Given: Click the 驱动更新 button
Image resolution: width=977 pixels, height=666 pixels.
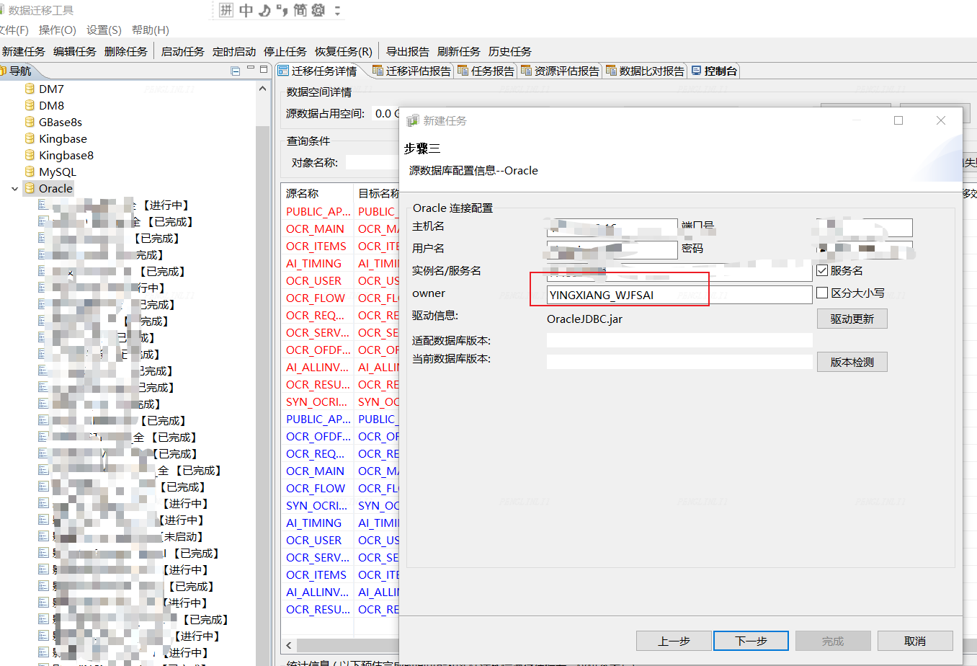Looking at the screenshot, I should point(852,319).
